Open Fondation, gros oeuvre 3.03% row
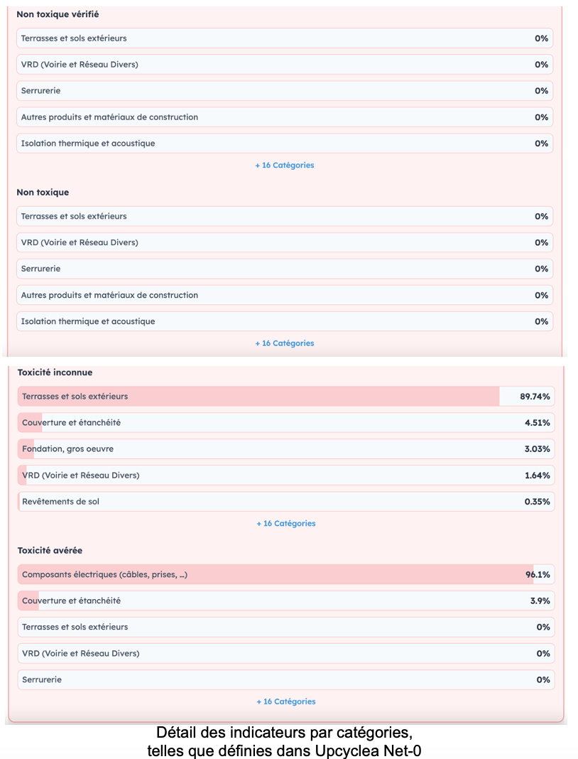 tap(286, 448)
